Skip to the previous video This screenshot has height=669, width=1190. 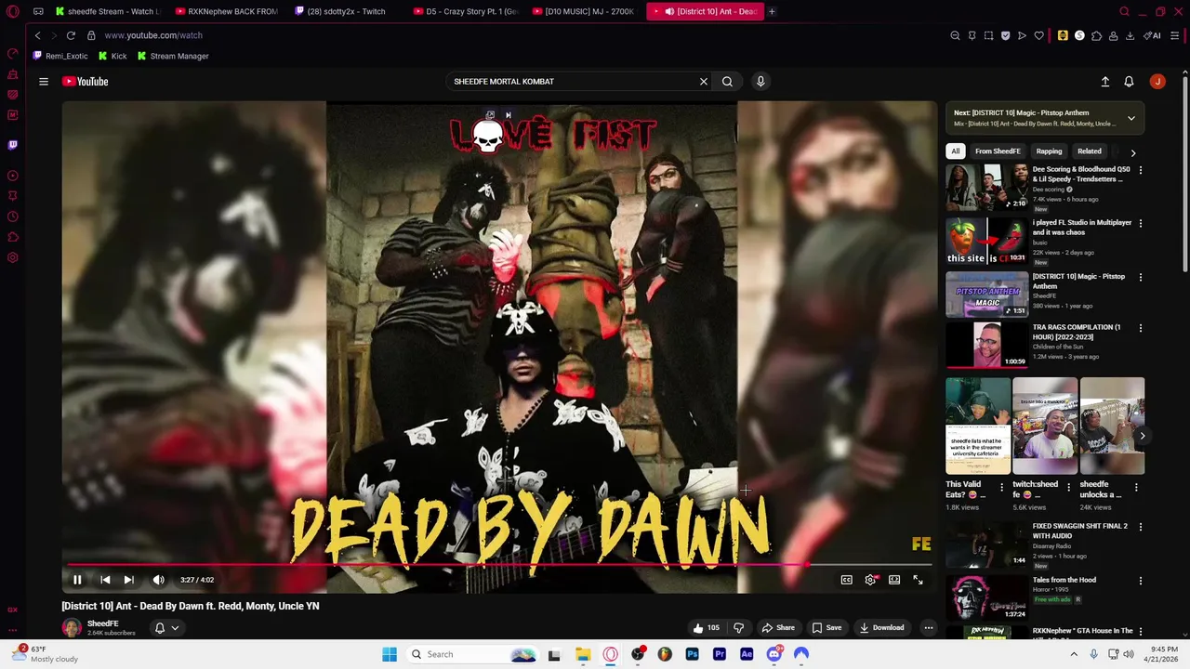pos(105,580)
